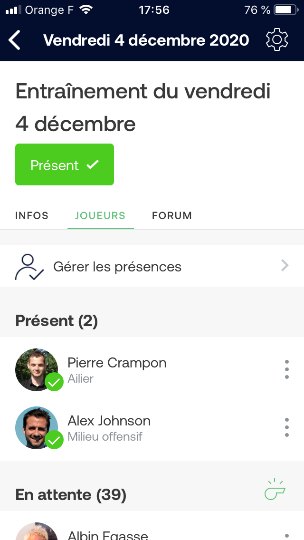Image resolution: width=304 pixels, height=540 pixels.
Task: Tap the Albin Egasse avatar
Action: (x=36, y=531)
